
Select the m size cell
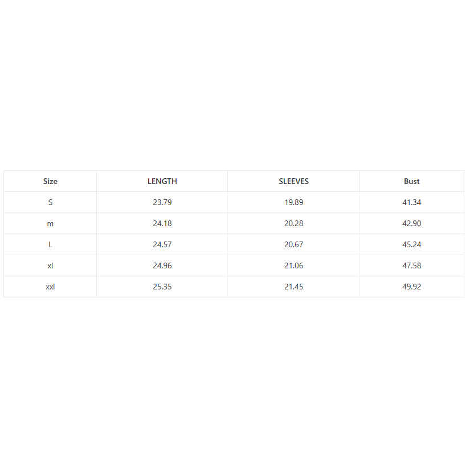coord(50,223)
